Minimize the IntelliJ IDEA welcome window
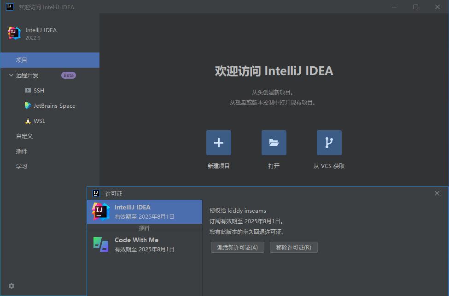The height and width of the screenshot is (296, 449). 394,7
